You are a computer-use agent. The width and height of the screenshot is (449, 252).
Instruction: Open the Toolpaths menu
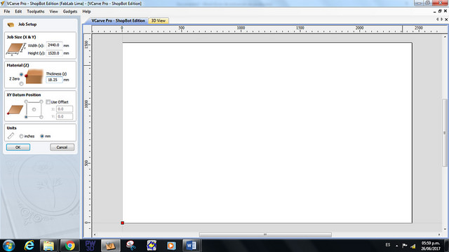[x=36, y=11]
